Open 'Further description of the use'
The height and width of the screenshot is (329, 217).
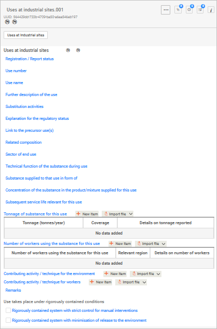coord(31,94)
